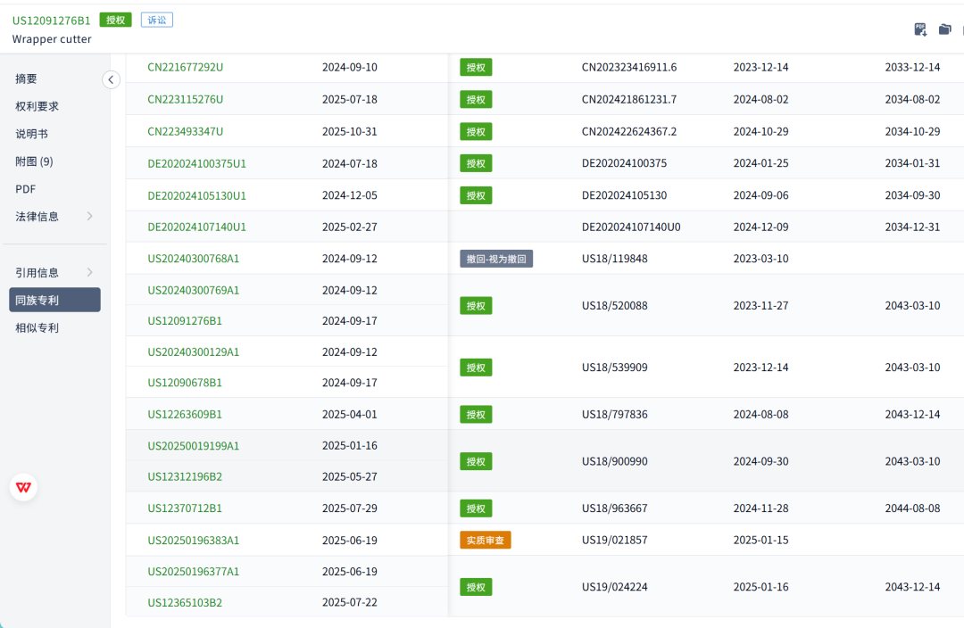Viewport: 964px width, 628px height.
Task: Open patent CN223115276U
Action: (x=185, y=99)
